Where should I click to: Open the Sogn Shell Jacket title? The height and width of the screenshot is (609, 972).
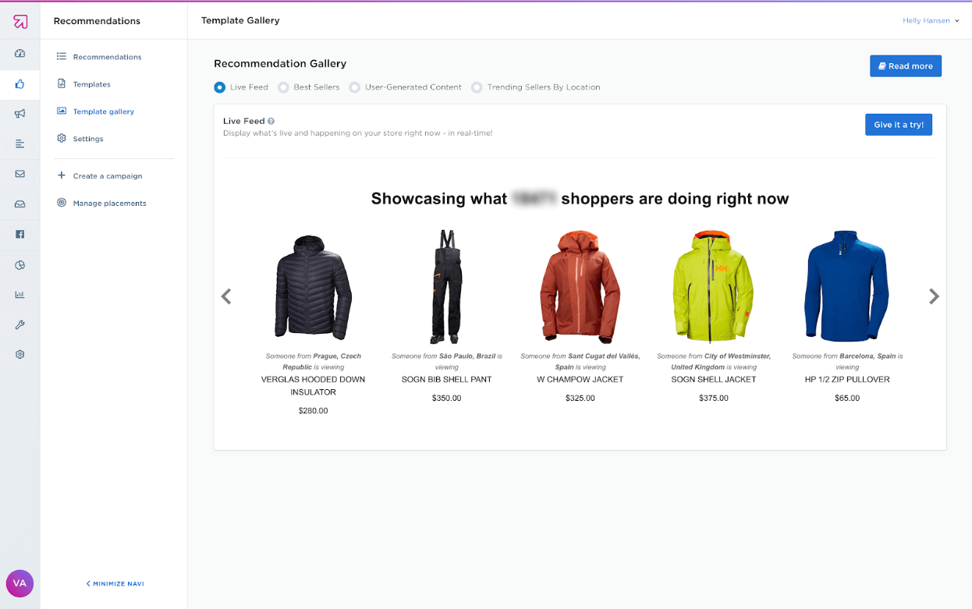click(x=714, y=380)
